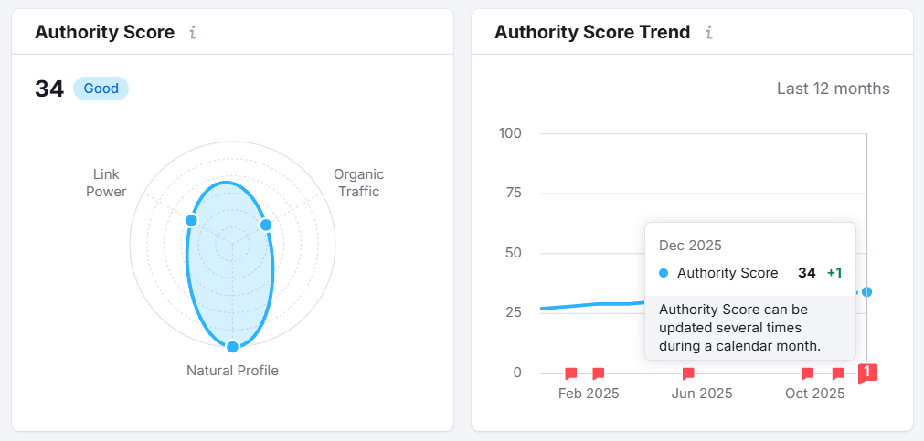
Task: Click the large score number 34
Action: 49,89
